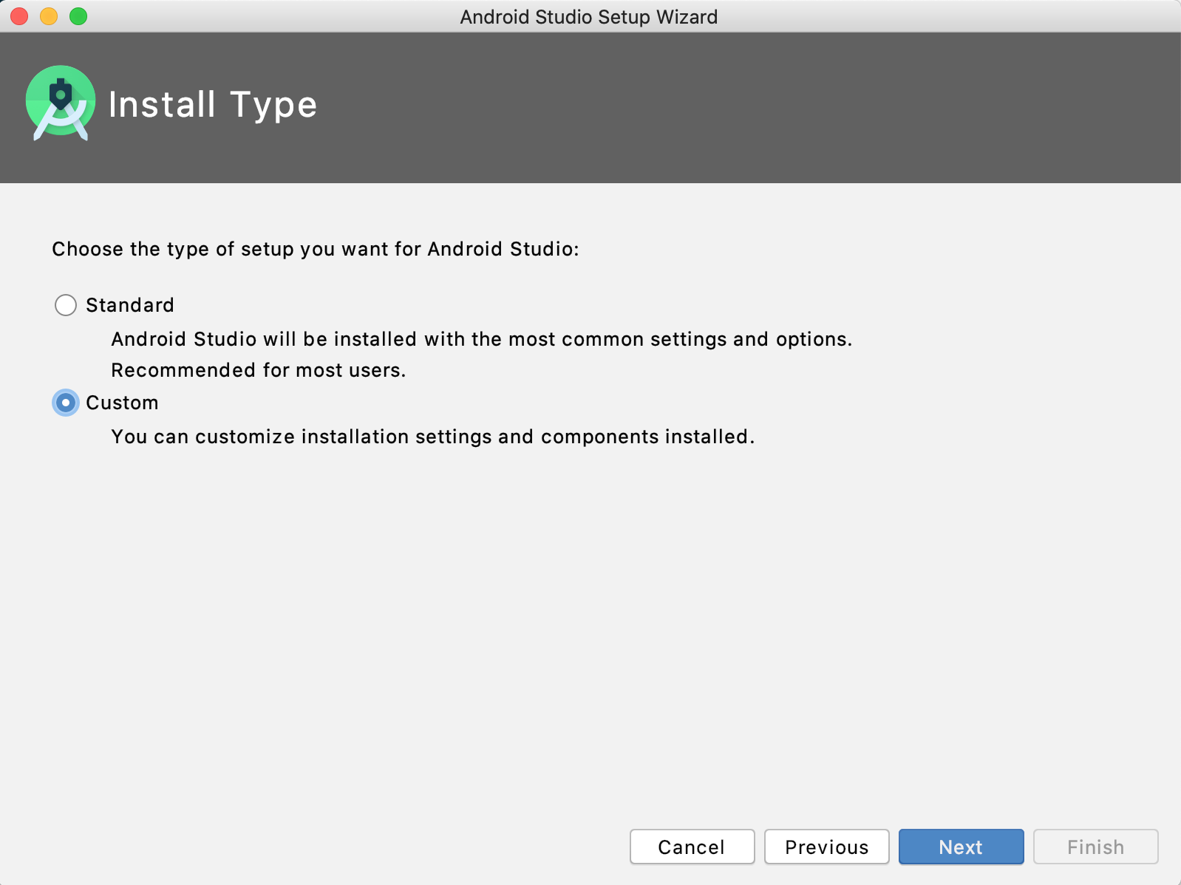Maximize the Setup Wizard window
The width and height of the screenshot is (1181, 885).
point(78,16)
